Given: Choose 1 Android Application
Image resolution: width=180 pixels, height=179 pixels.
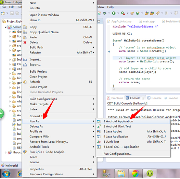Looking at the screenshot, I should pyautogui.click(x=133, y=121).
